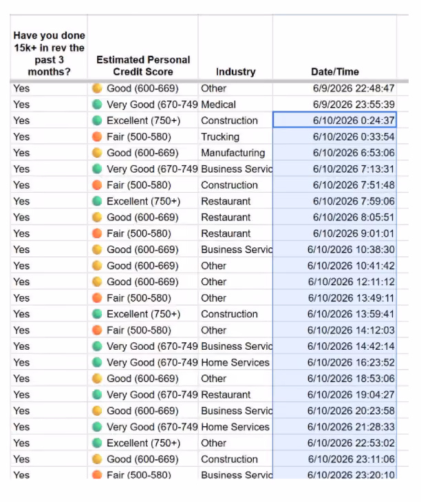Screen dimensions: 421x502
Task: Select the cell 6/10/2026 7:59:06
Action: pos(334,201)
